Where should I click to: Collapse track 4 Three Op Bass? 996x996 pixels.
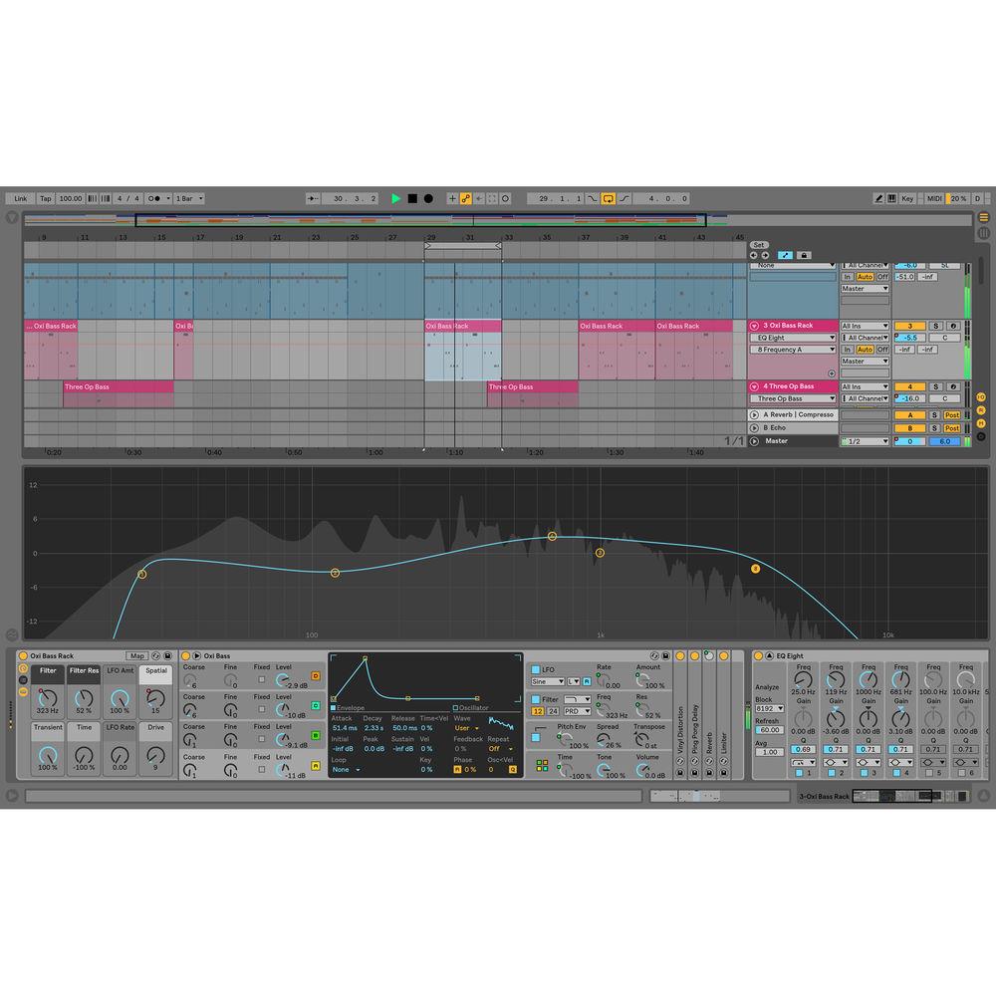[754, 386]
